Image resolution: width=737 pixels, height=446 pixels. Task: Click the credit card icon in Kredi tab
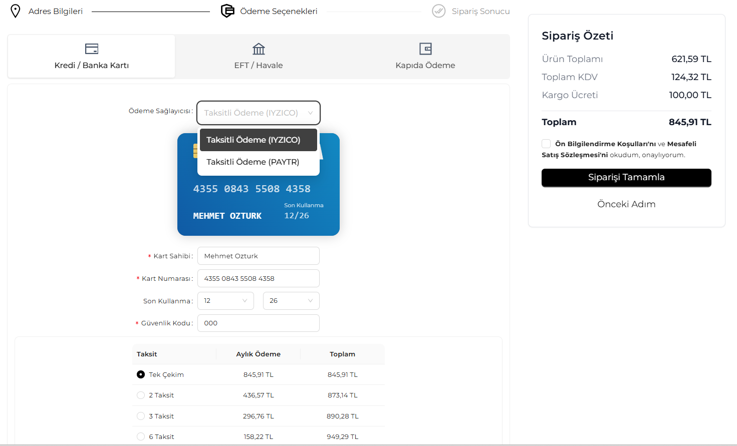[92, 49]
